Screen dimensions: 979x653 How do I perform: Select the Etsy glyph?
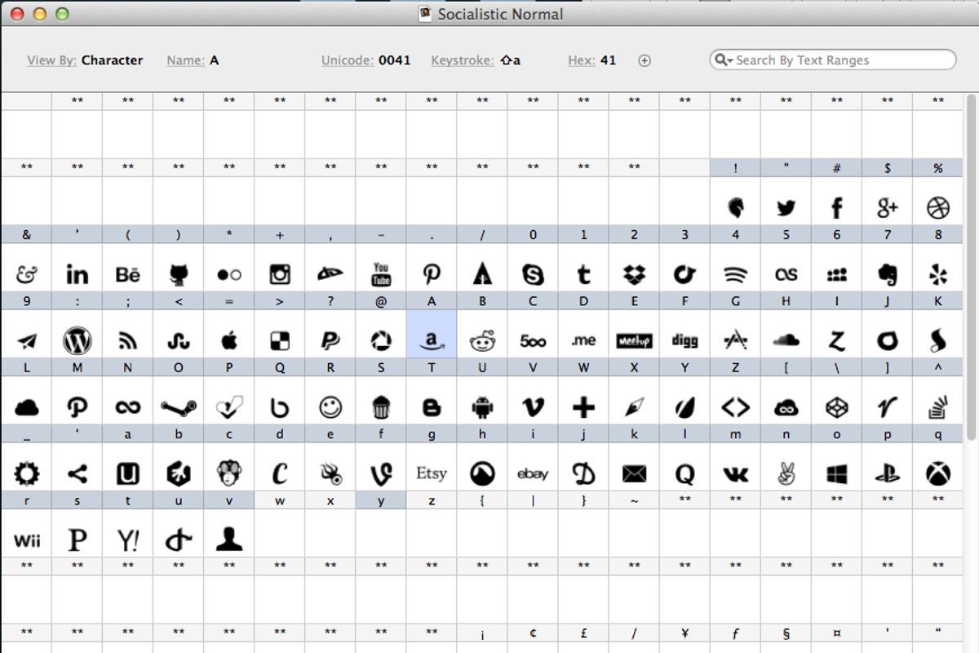pos(432,473)
